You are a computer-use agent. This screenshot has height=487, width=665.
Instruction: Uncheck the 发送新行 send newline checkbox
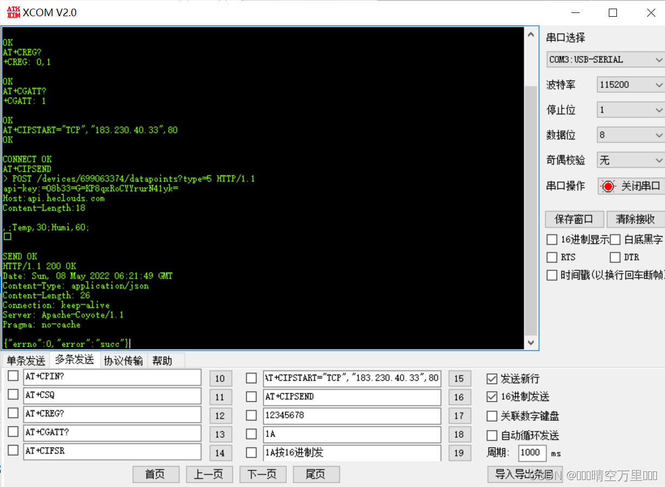tap(492, 378)
